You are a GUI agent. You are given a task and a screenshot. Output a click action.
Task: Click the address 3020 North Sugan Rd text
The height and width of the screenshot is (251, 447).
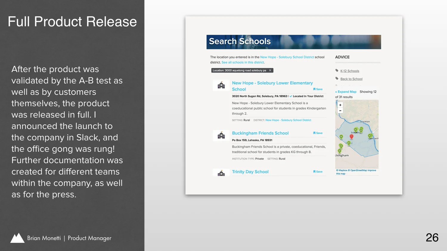tap(260, 96)
